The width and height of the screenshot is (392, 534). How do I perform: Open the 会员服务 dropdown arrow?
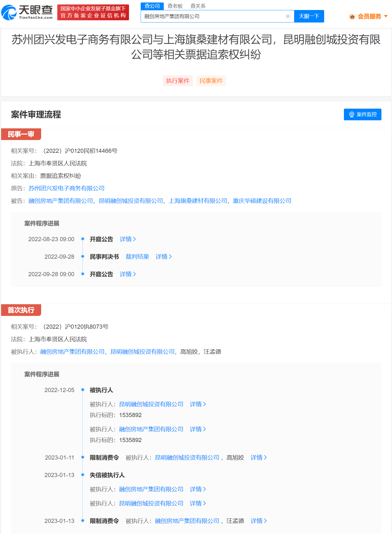pos(386,16)
